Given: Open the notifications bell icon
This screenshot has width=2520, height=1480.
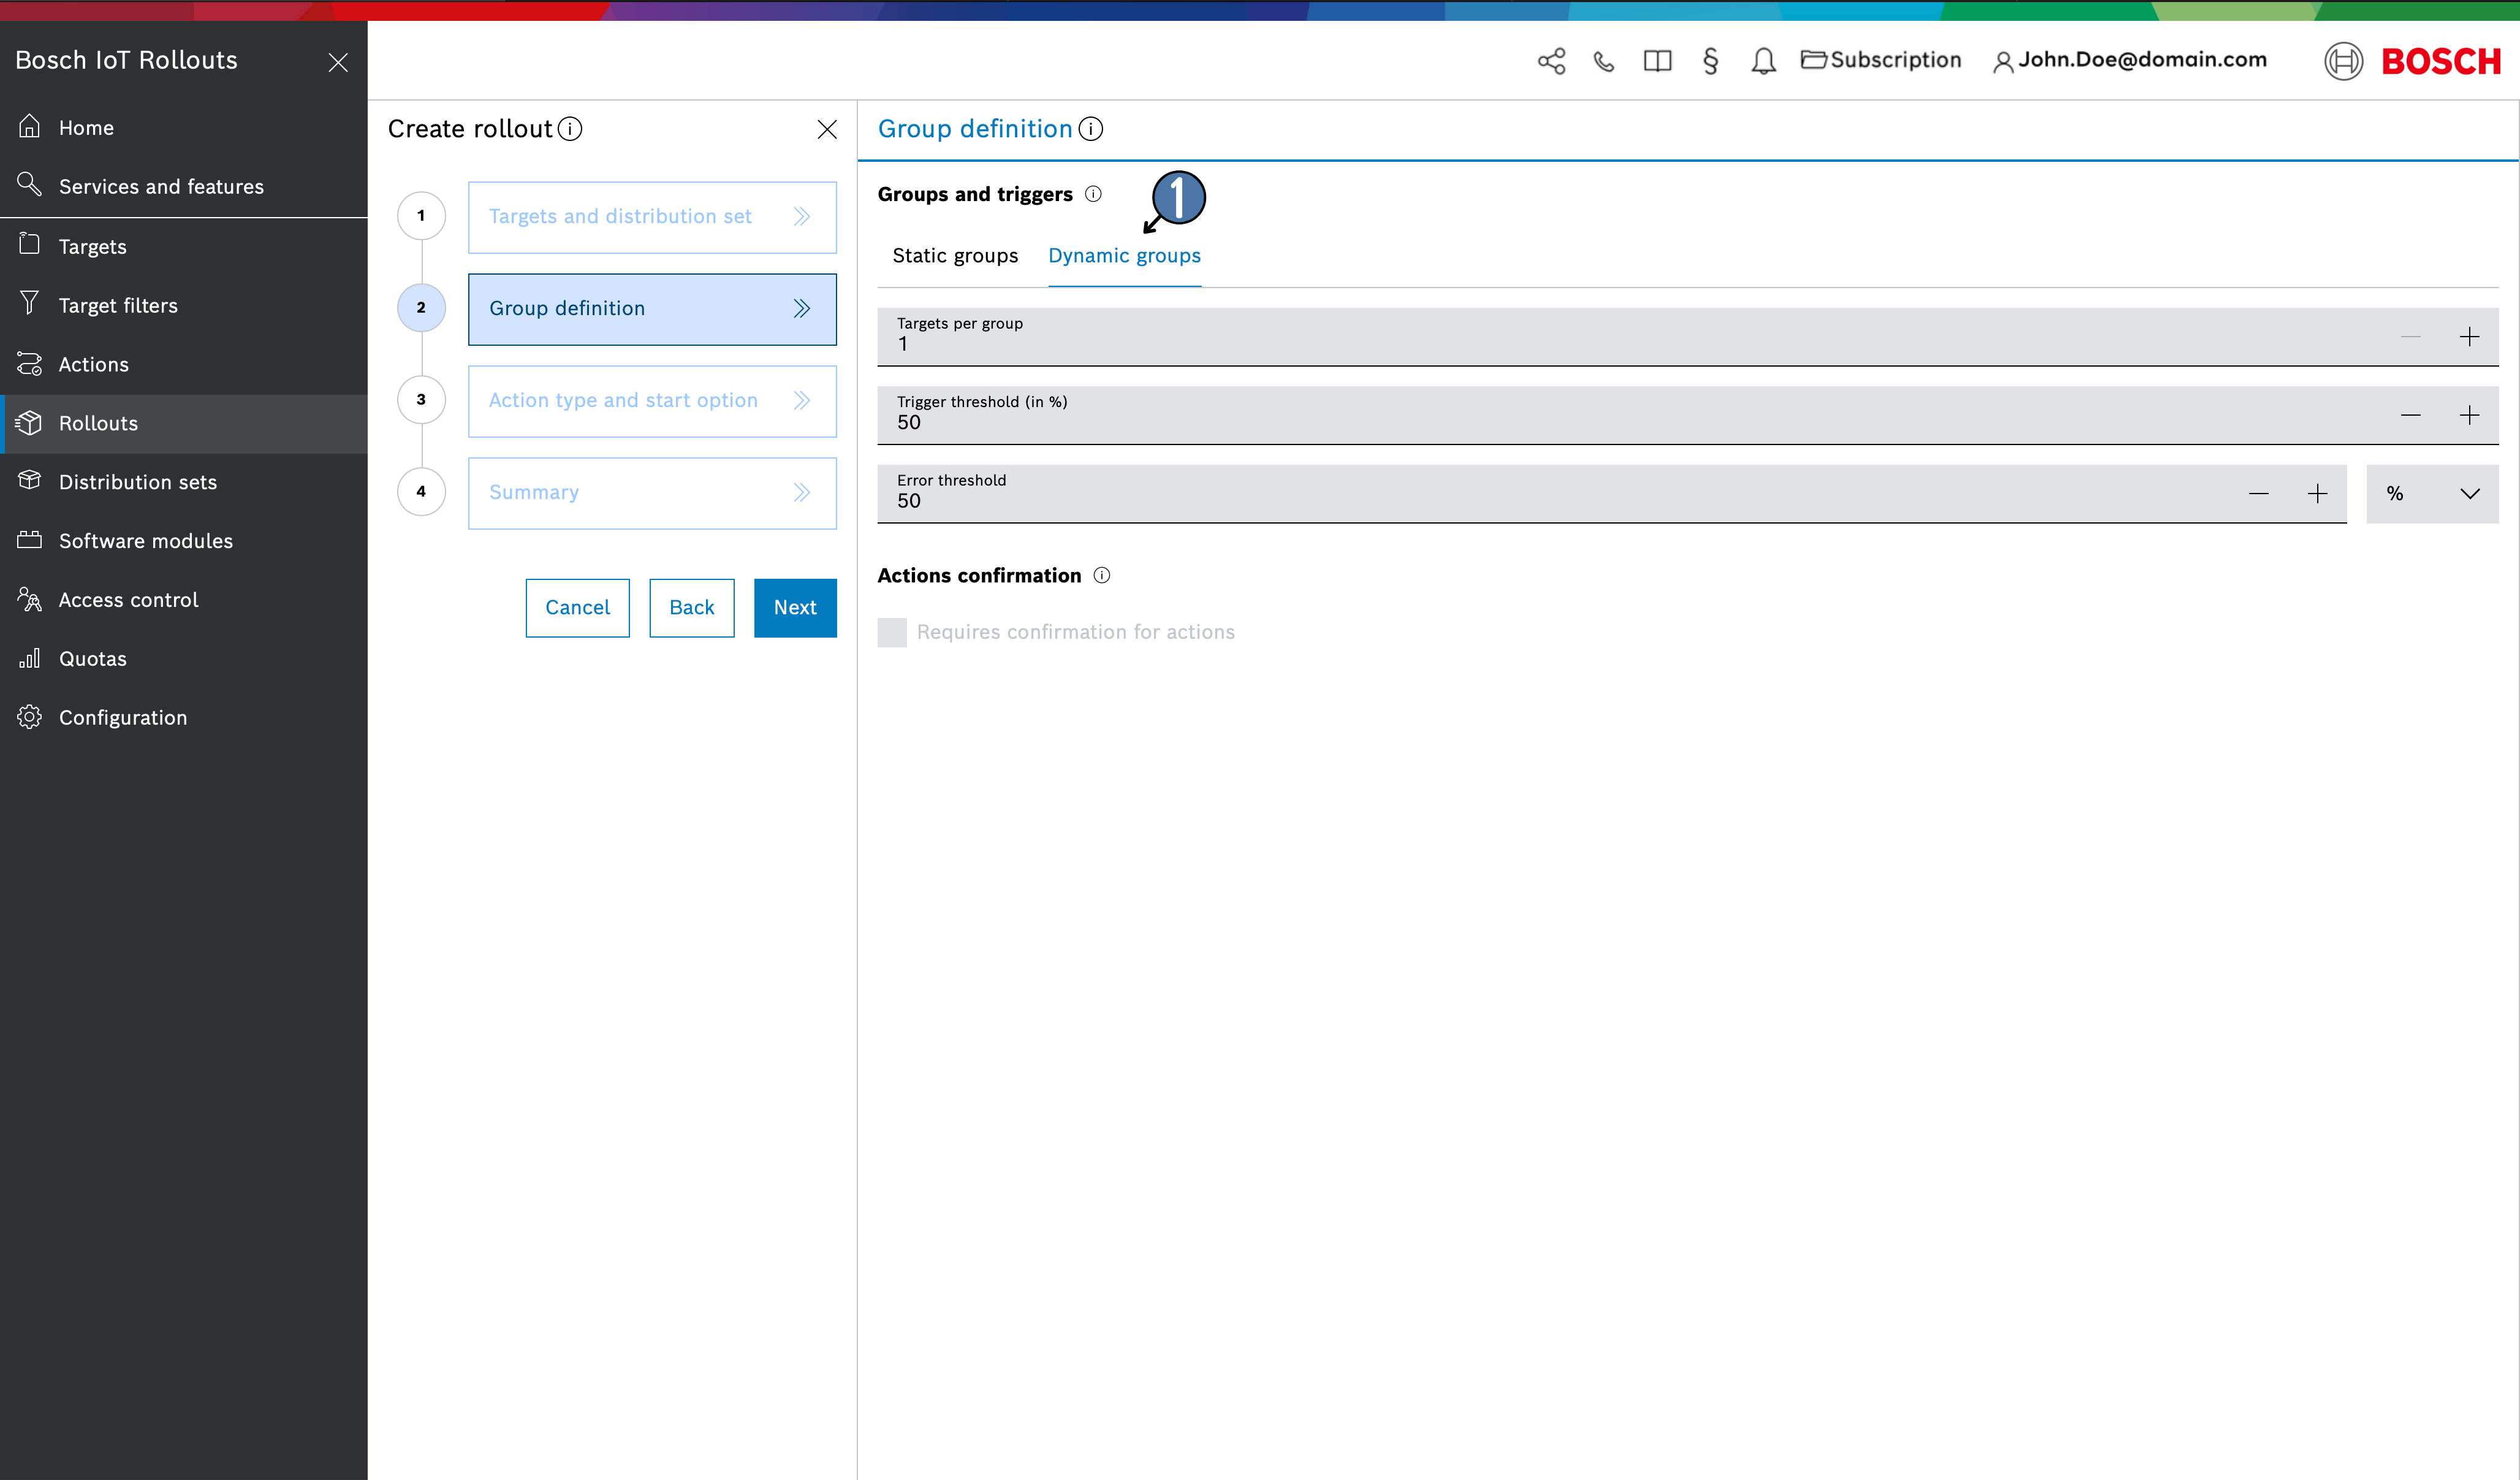Looking at the screenshot, I should [x=1763, y=61].
